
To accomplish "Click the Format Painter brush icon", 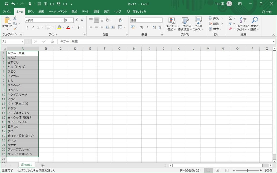I will 15,29.
